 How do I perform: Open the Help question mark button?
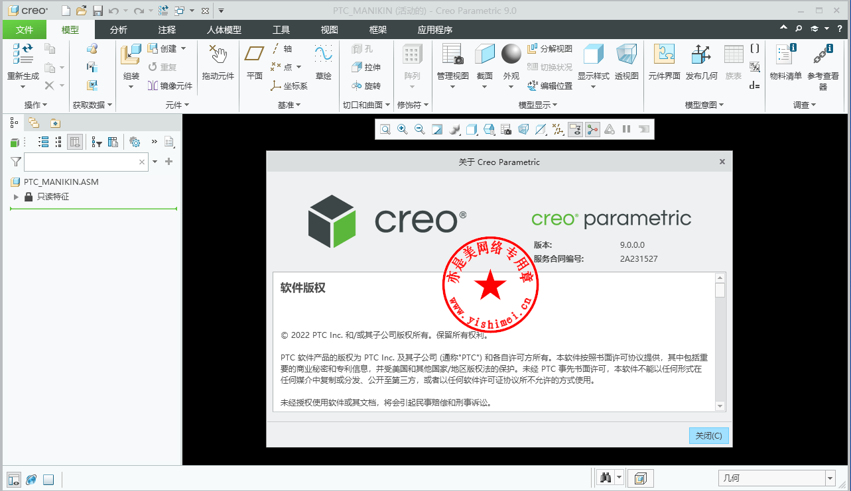840,28
